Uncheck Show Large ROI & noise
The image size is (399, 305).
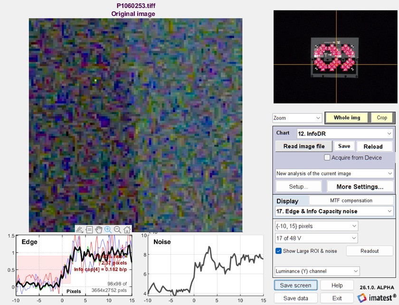click(x=279, y=251)
